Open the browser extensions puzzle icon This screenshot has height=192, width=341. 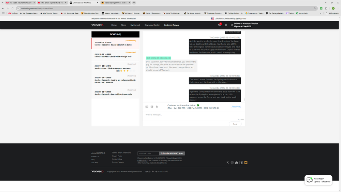tap(326, 8)
